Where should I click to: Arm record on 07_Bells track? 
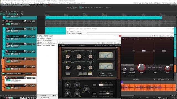(x=7, y=29)
